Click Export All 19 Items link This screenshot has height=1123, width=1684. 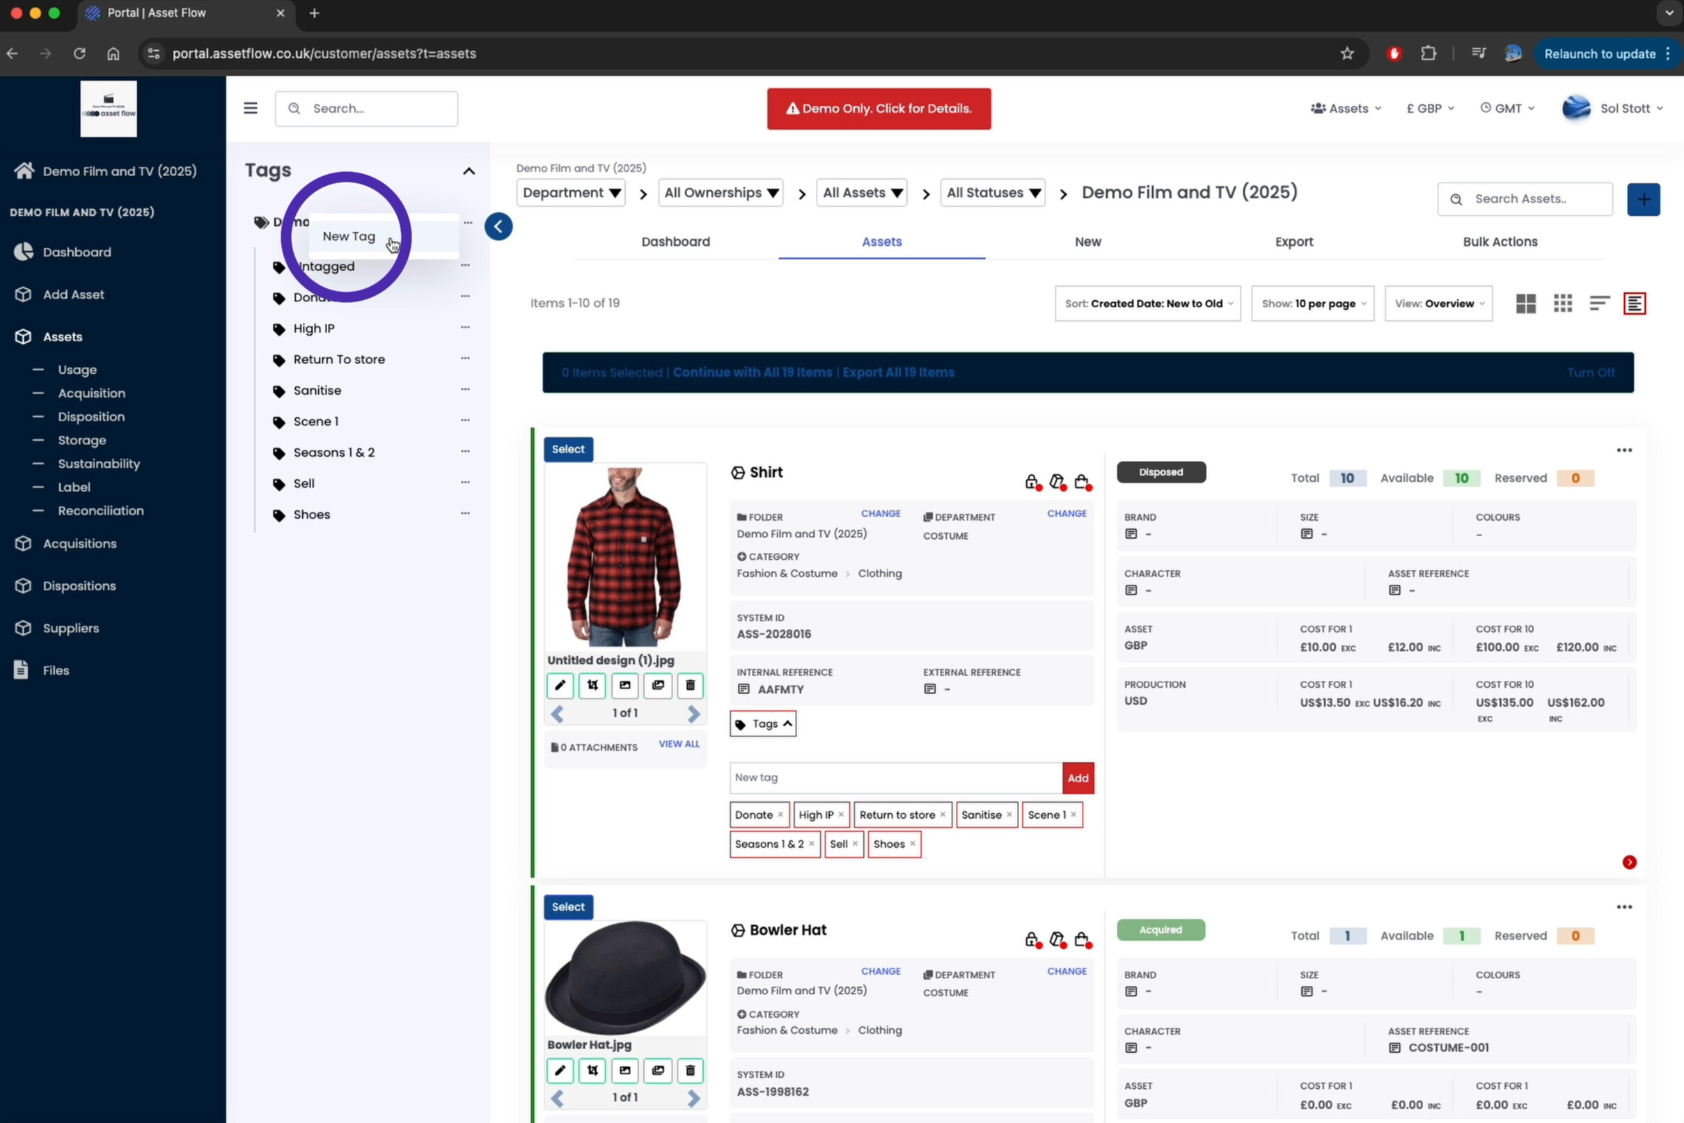898,372
